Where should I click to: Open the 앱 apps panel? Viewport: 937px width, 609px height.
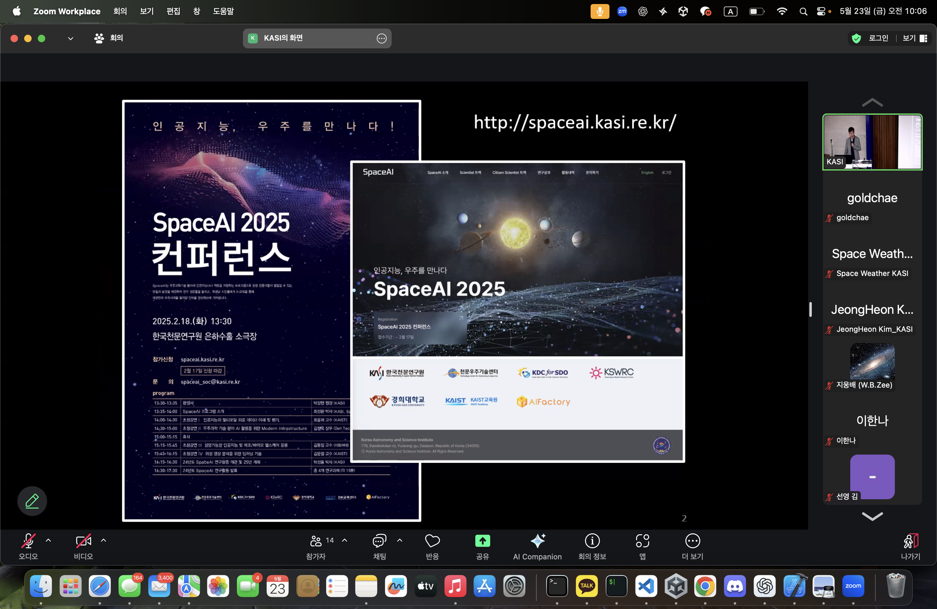tap(643, 546)
